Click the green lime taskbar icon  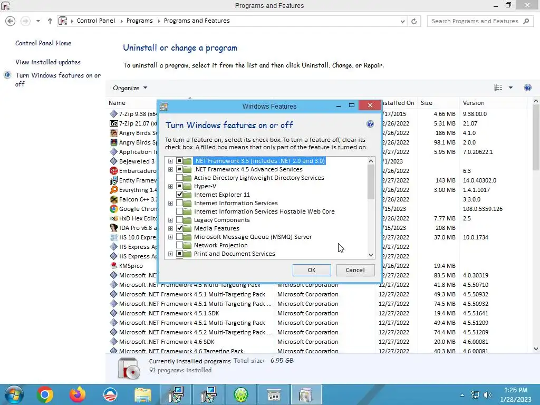pyautogui.click(x=241, y=394)
